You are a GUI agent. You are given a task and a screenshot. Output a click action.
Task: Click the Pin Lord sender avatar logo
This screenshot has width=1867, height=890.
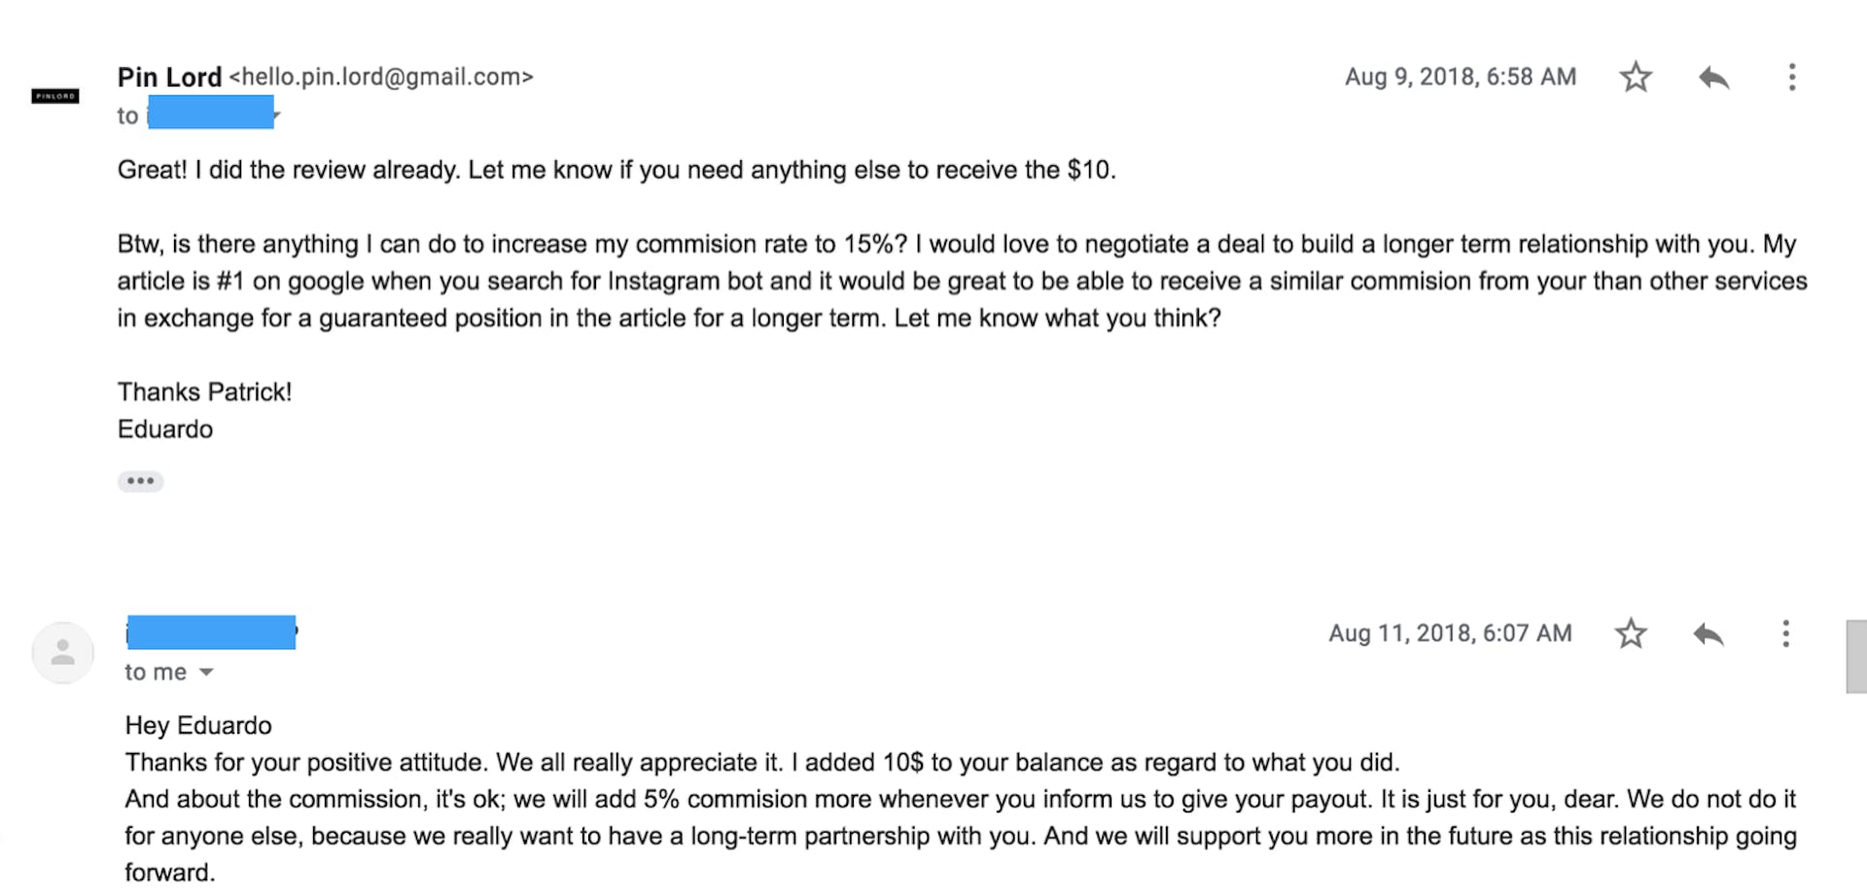(x=55, y=96)
